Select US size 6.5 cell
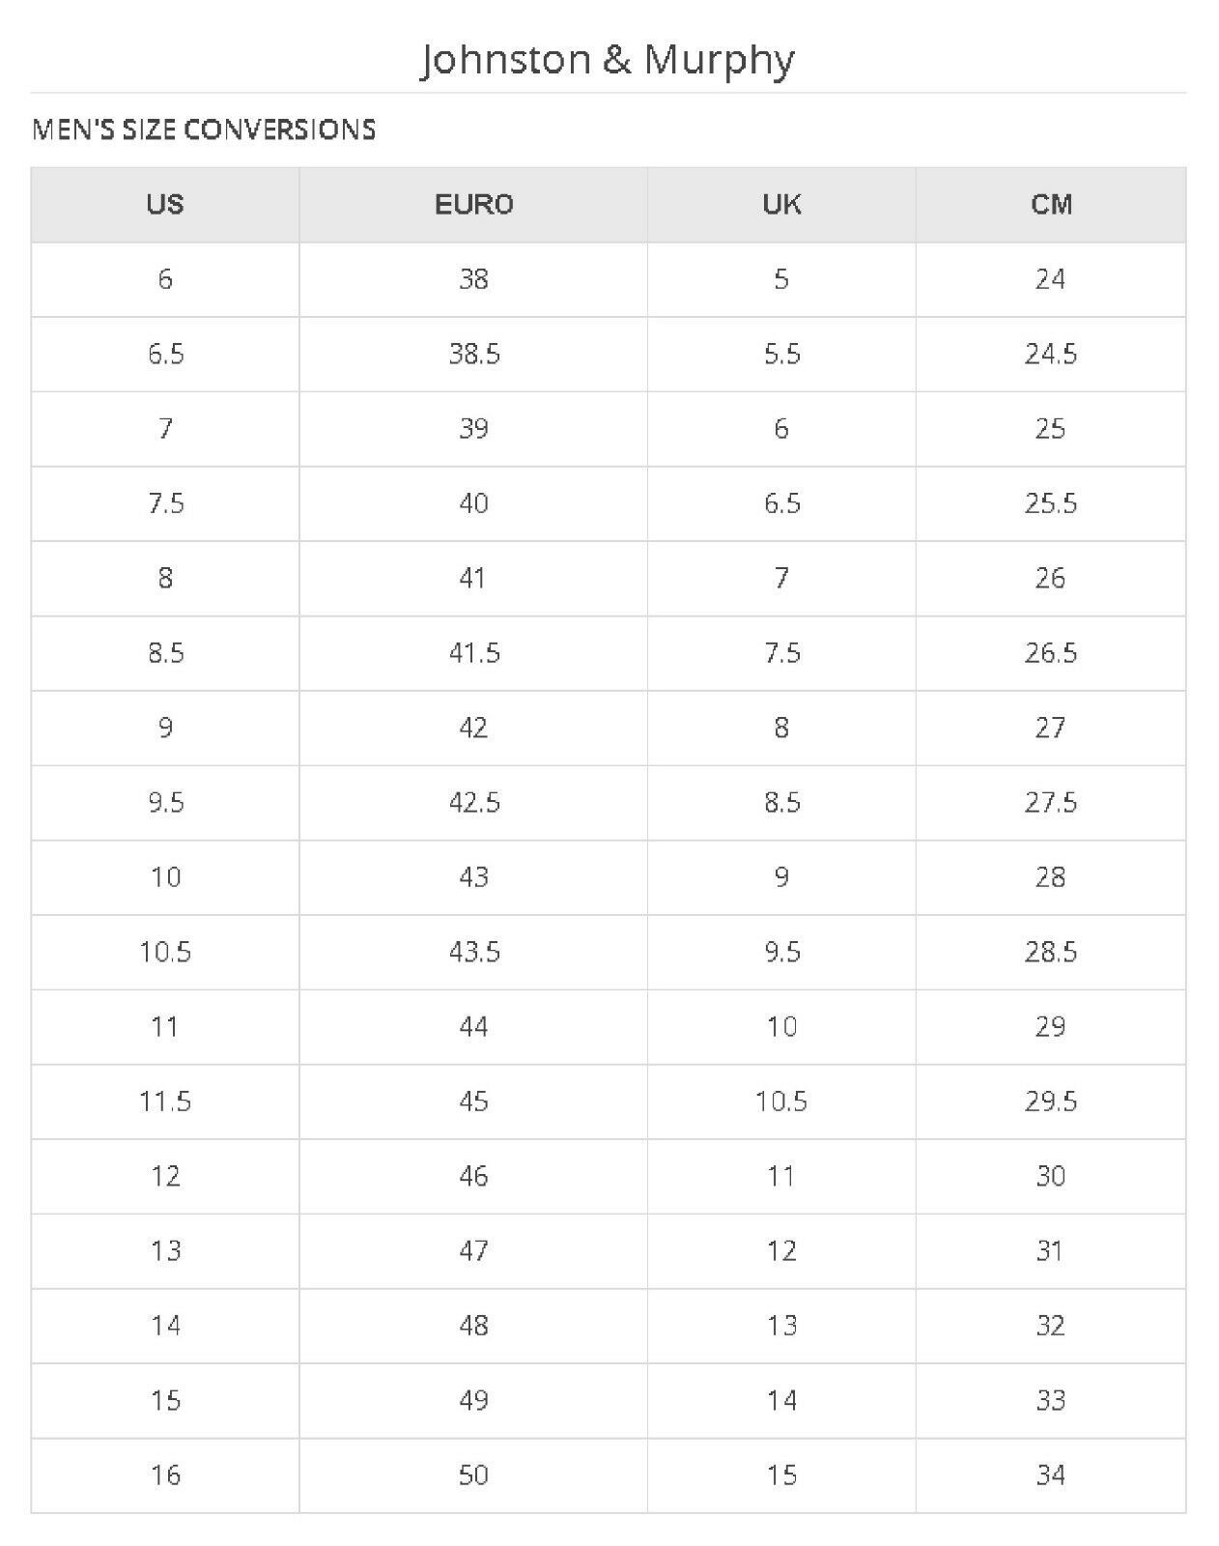 click(165, 354)
